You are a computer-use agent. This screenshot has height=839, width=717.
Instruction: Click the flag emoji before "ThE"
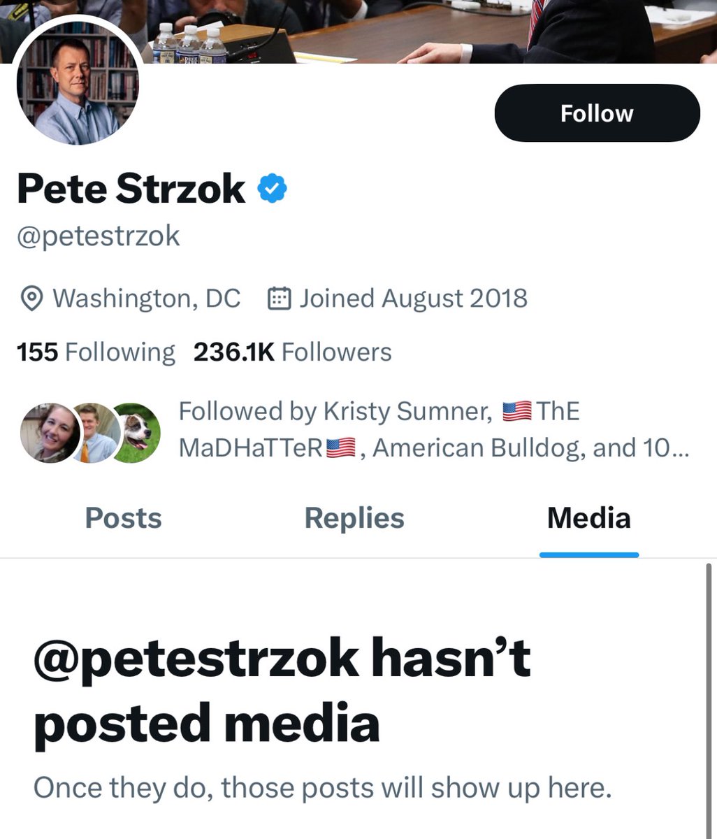pyautogui.click(x=517, y=411)
